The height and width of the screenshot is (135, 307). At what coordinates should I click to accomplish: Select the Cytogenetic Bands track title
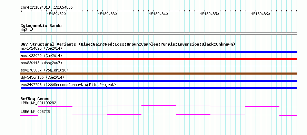41,26
